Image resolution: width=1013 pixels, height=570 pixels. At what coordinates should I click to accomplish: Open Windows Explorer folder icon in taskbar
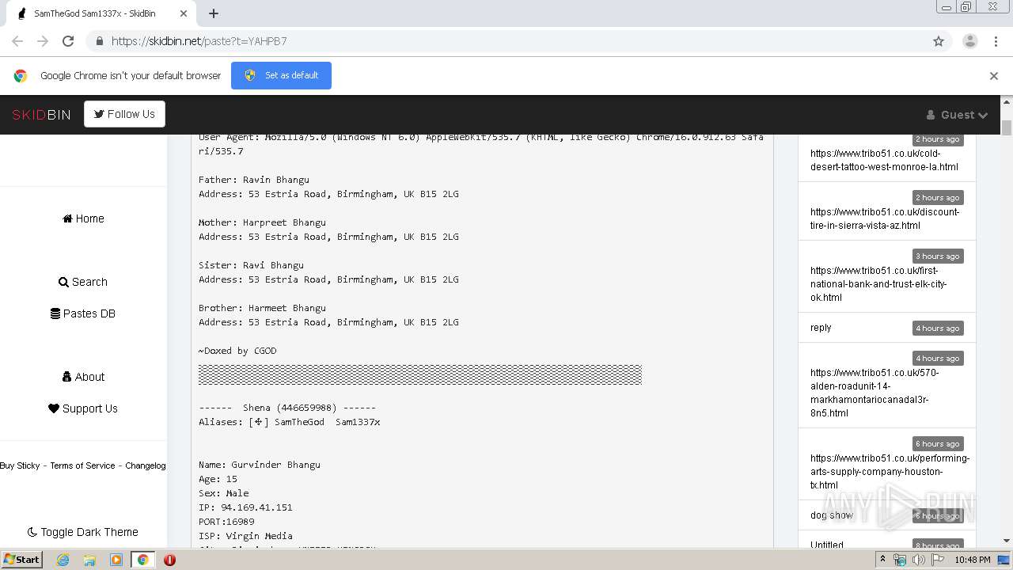(x=89, y=560)
